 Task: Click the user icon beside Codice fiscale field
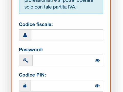25,35
